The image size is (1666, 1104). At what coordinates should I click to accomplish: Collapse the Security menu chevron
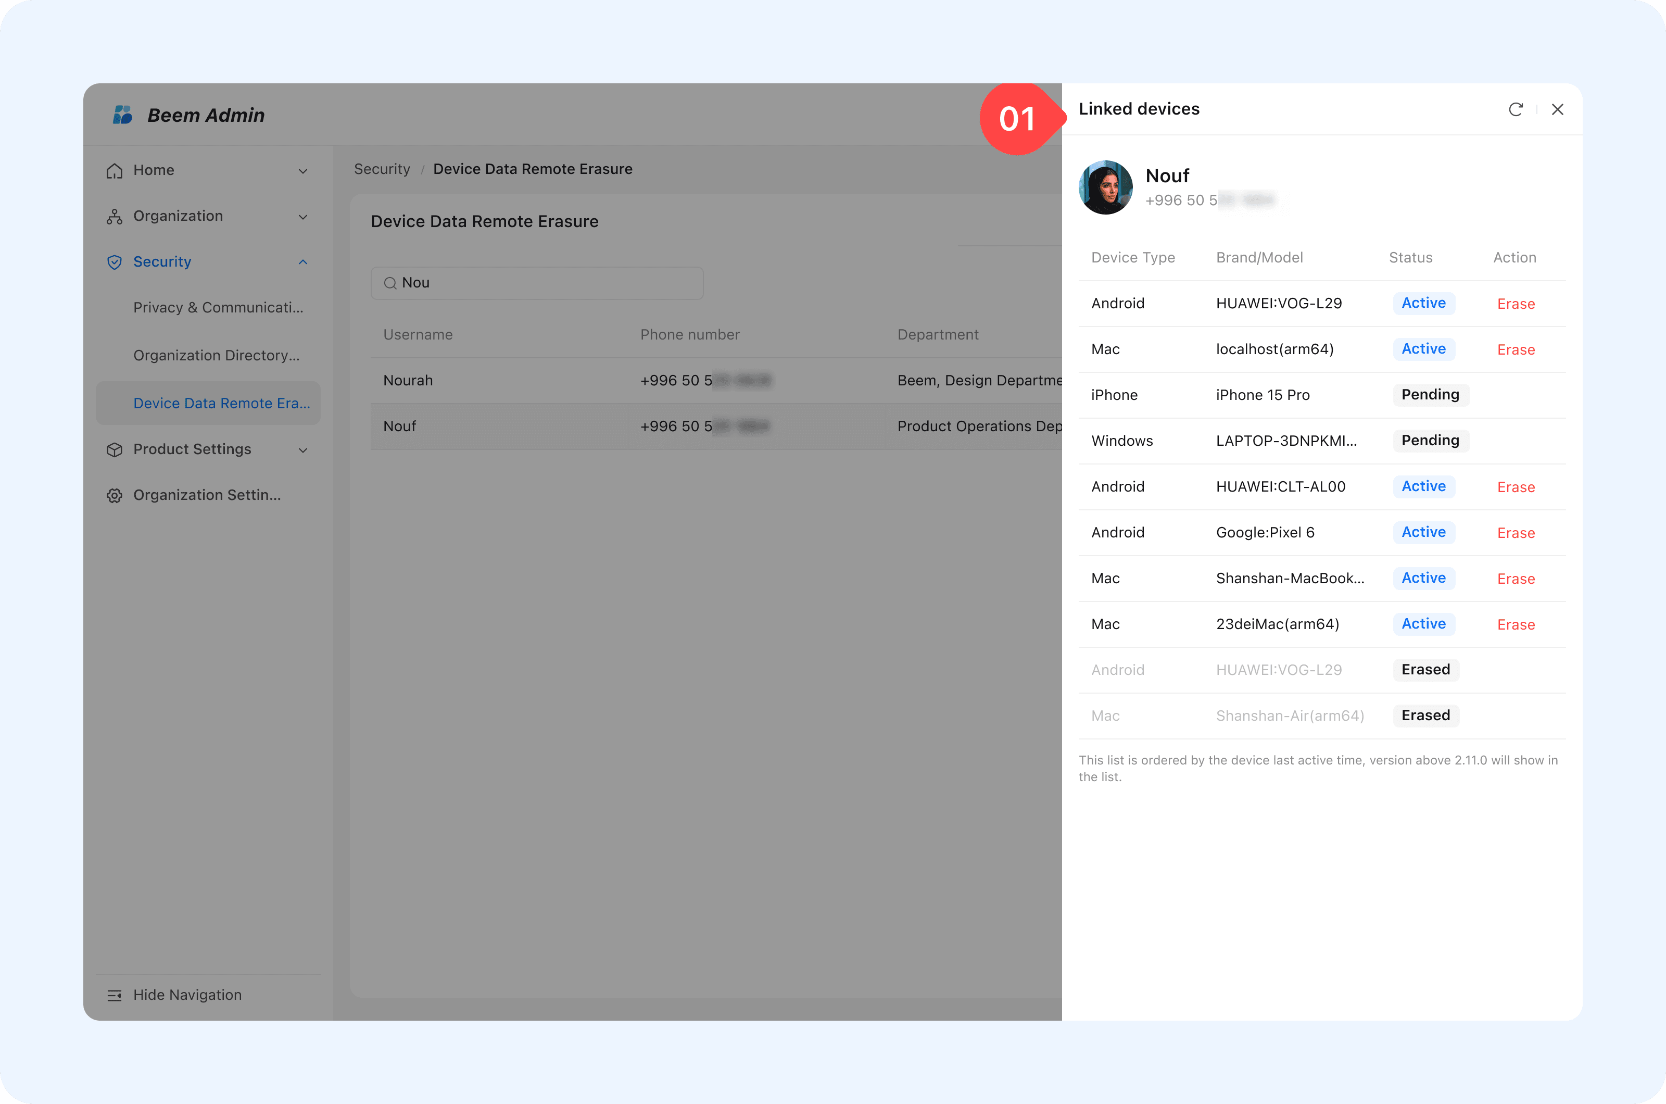[302, 262]
